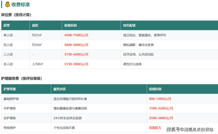The width and height of the screenshot is (218, 134).
Task: Select the 护理服务费（按评估等级） subtitle
Action: pos(22,78)
